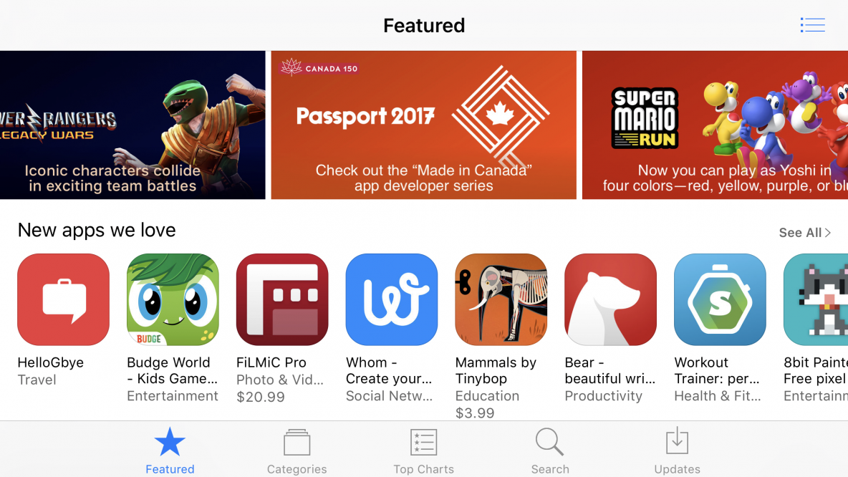
Task: Switch to the Categories tab
Action: click(x=297, y=451)
